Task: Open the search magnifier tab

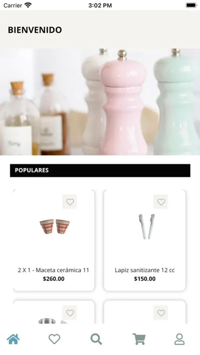Action: [96, 339]
